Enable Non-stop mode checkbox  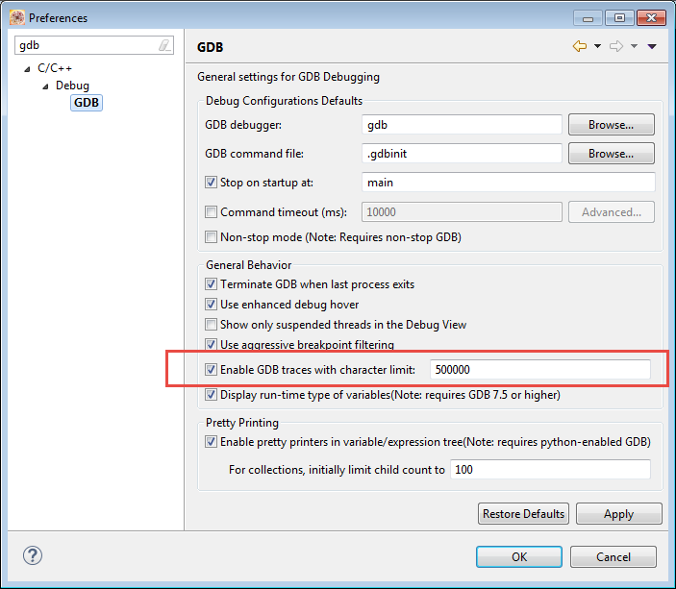coord(211,237)
